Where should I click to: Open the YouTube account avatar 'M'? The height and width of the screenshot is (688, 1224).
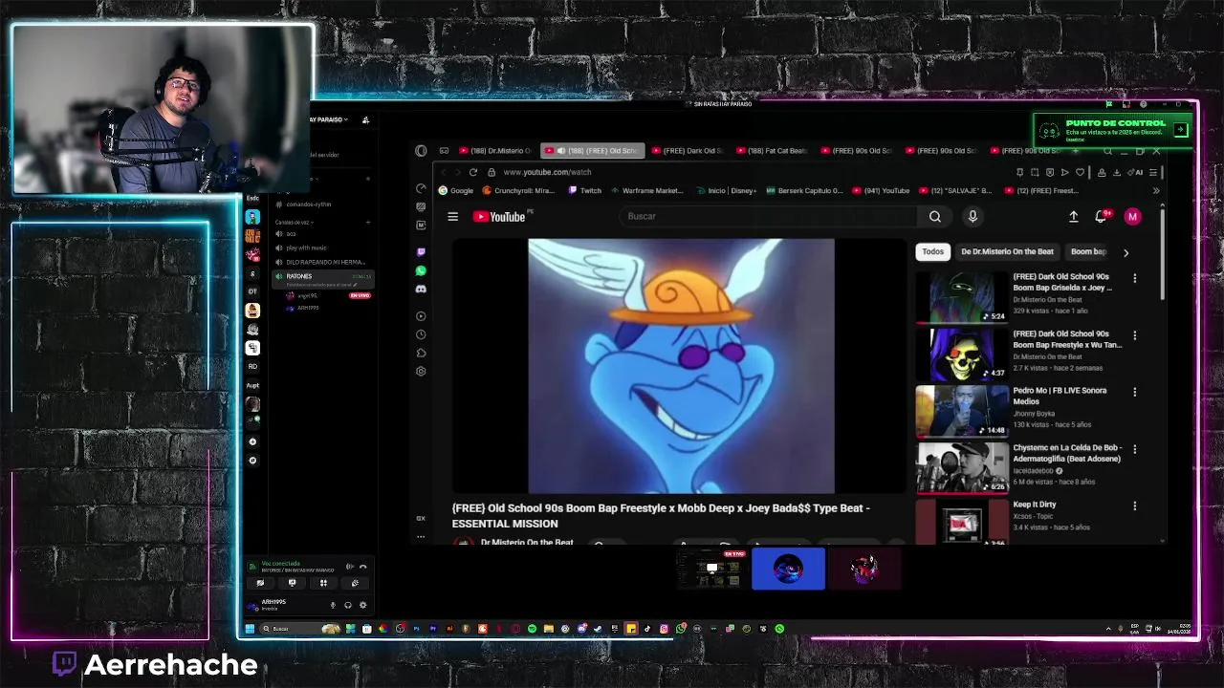click(1132, 217)
